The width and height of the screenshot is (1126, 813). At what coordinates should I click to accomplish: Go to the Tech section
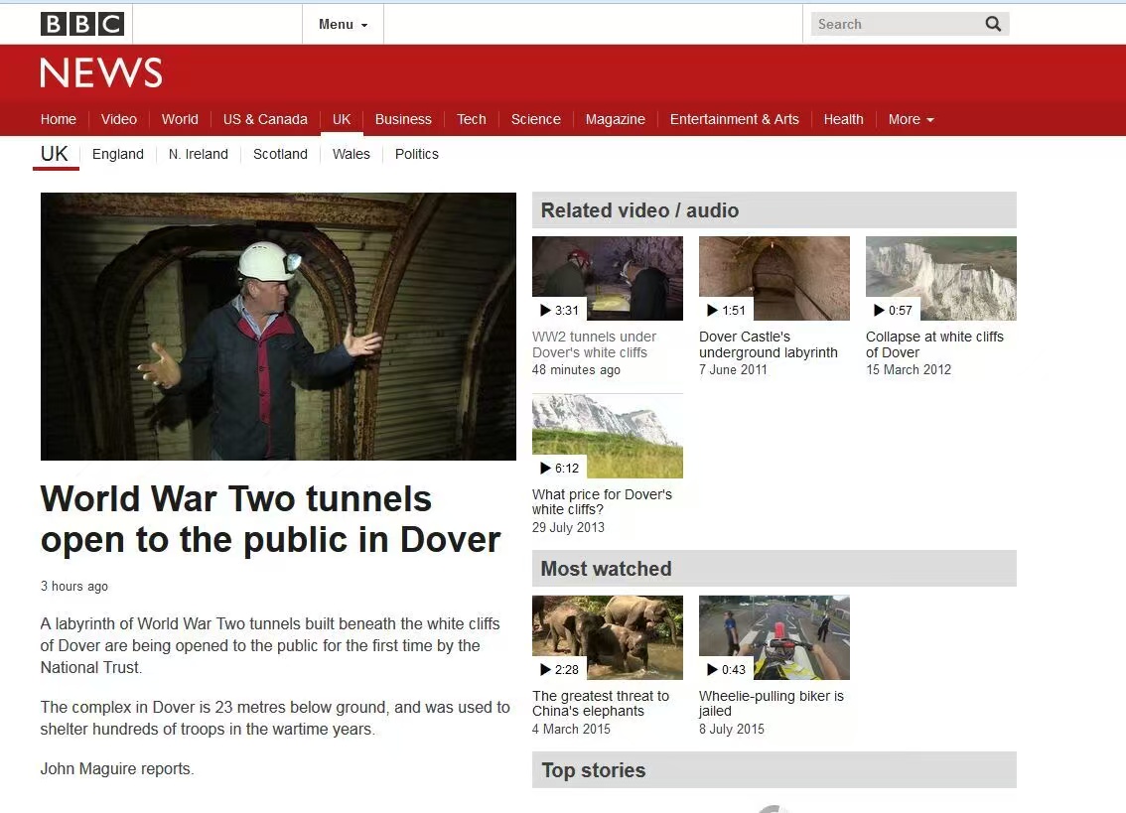[471, 119]
